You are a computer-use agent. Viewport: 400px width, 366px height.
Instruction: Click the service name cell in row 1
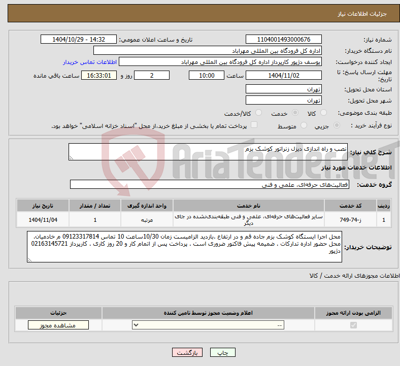(248, 220)
